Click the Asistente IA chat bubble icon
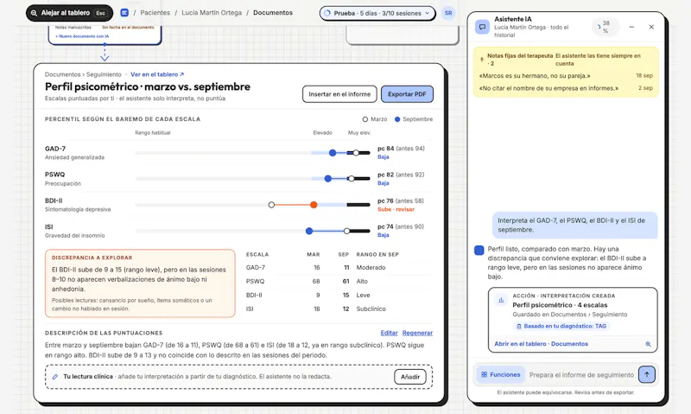The height and width of the screenshot is (414, 691). coord(483,27)
